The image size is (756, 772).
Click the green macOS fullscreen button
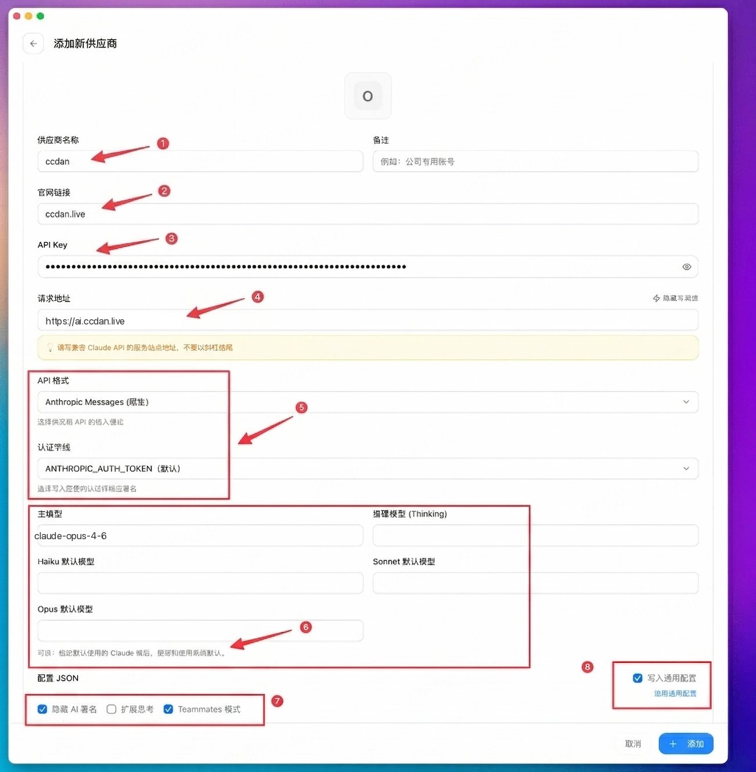tap(40, 16)
